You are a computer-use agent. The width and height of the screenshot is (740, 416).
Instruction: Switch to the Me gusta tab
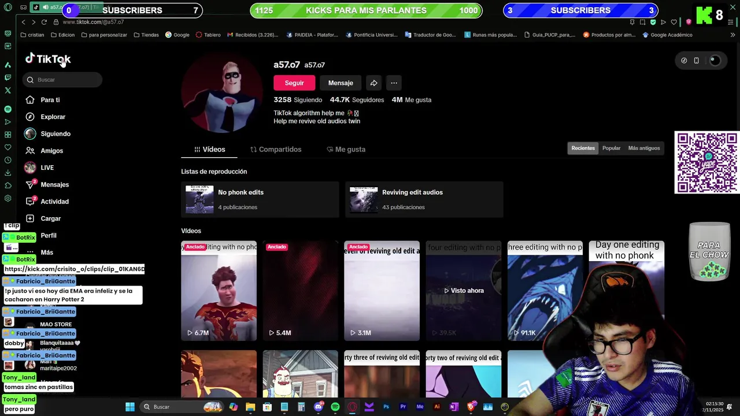pos(346,149)
